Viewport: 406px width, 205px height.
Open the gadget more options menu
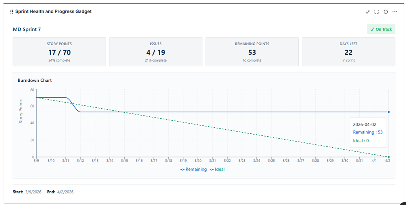tap(395, 12)
